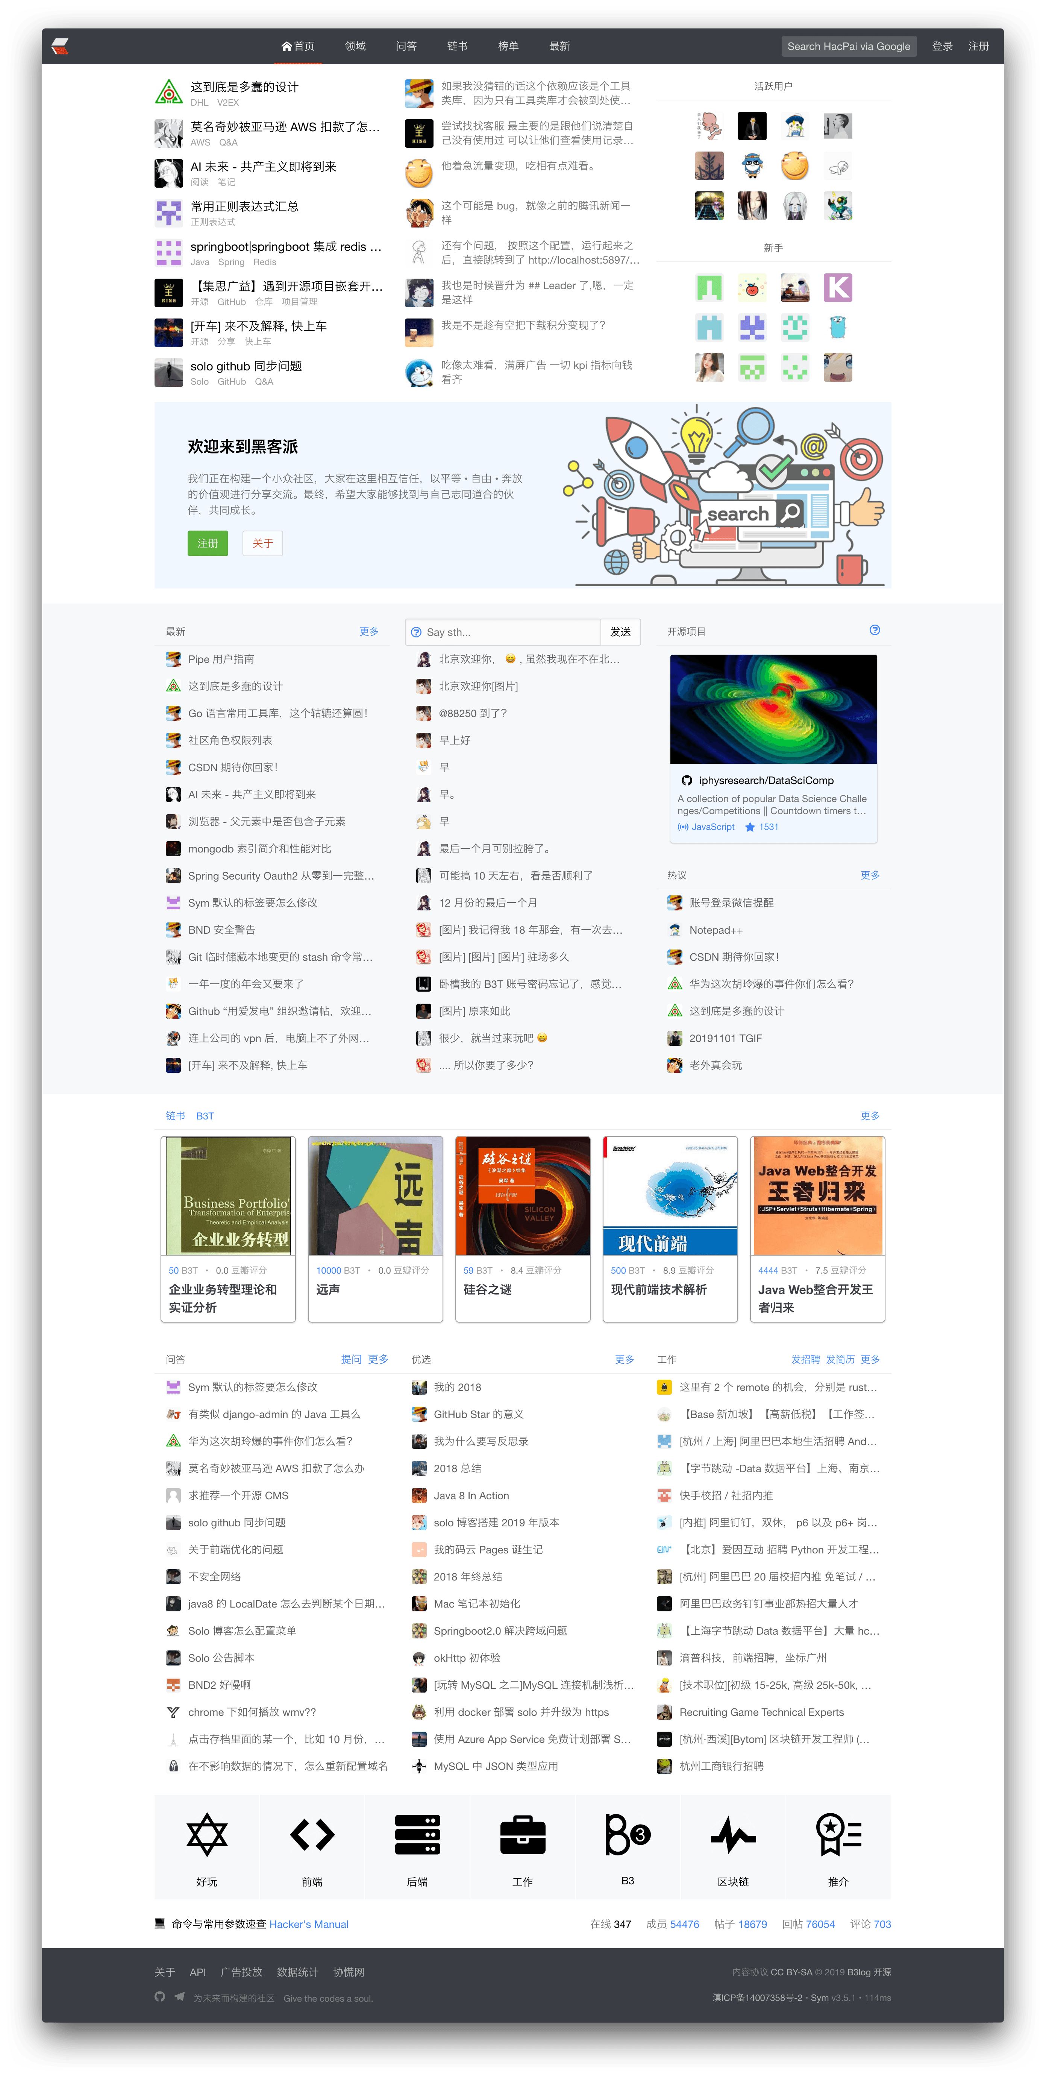
Task: Open the 现代前端技术解析 book cover
Action: pyautogui.click(x=669, y=1195)
